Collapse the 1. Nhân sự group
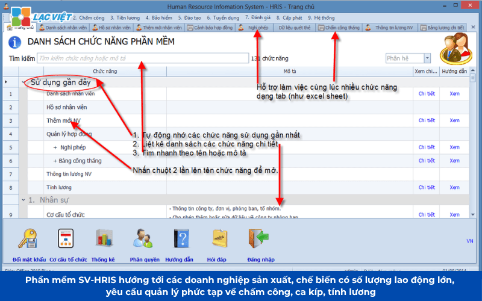 [x=24, y=199]
